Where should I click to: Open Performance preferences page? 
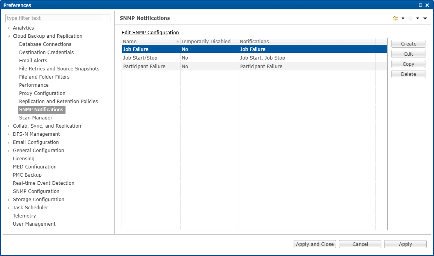[x=34, y=85]
